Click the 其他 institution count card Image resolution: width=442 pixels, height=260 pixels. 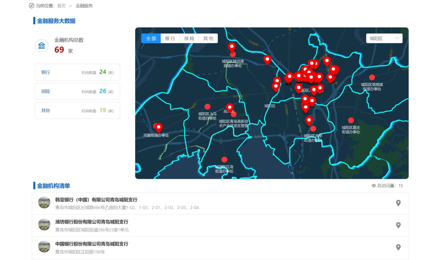(x=77, y=111)
